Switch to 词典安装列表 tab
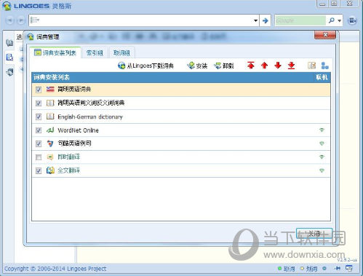 pos(55,52)
